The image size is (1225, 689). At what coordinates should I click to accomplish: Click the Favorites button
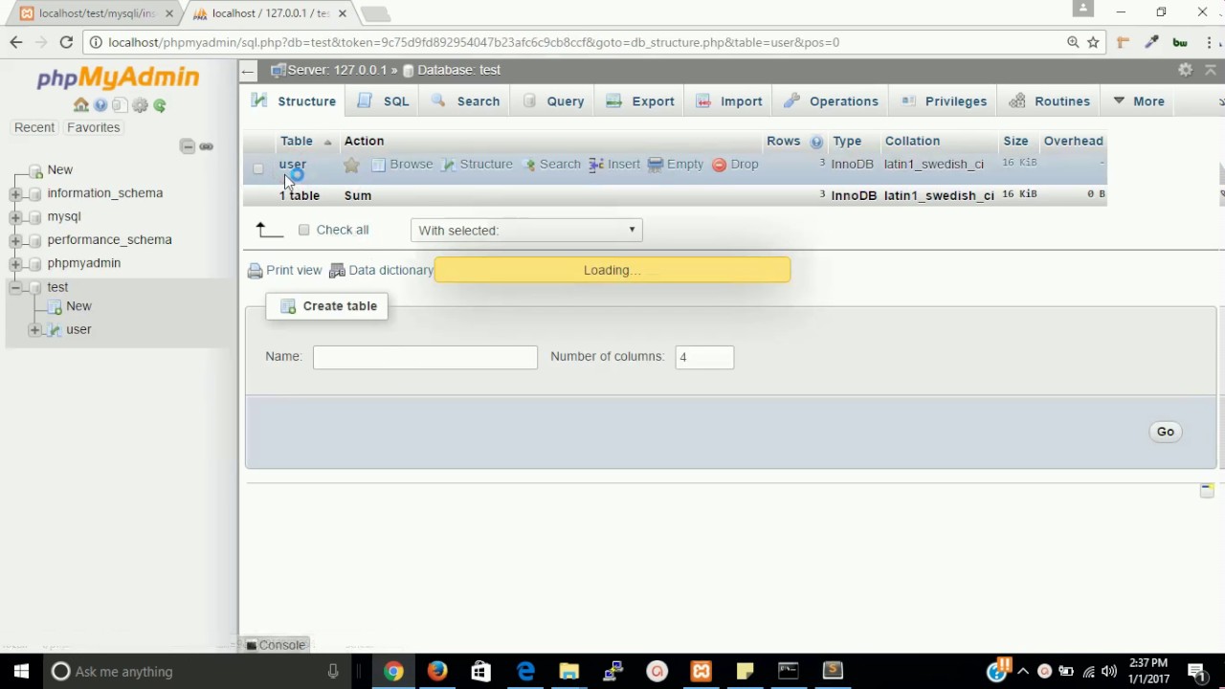93,127
